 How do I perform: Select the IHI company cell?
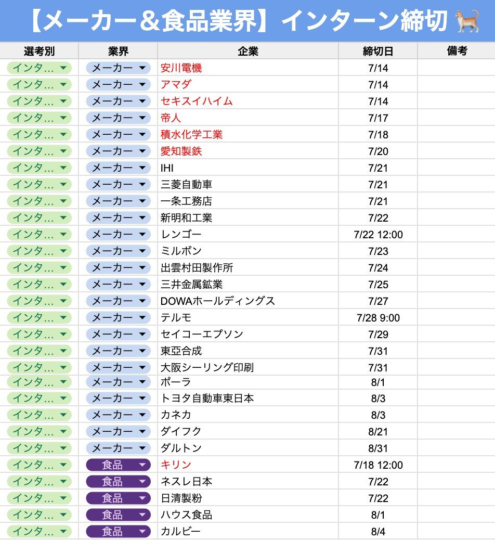pyautogui.click(x=248, y=168)
